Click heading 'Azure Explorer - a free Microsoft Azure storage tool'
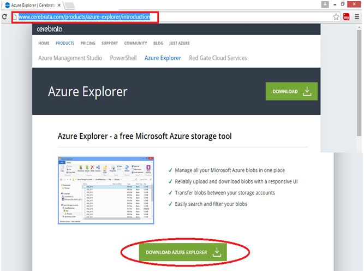This screenshot has width=364, height=272. [145, 136]
